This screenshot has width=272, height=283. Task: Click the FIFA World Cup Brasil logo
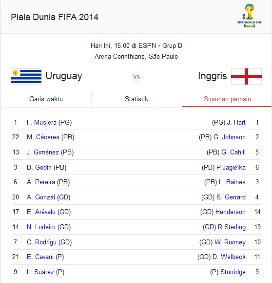click(x=250, y=16)
